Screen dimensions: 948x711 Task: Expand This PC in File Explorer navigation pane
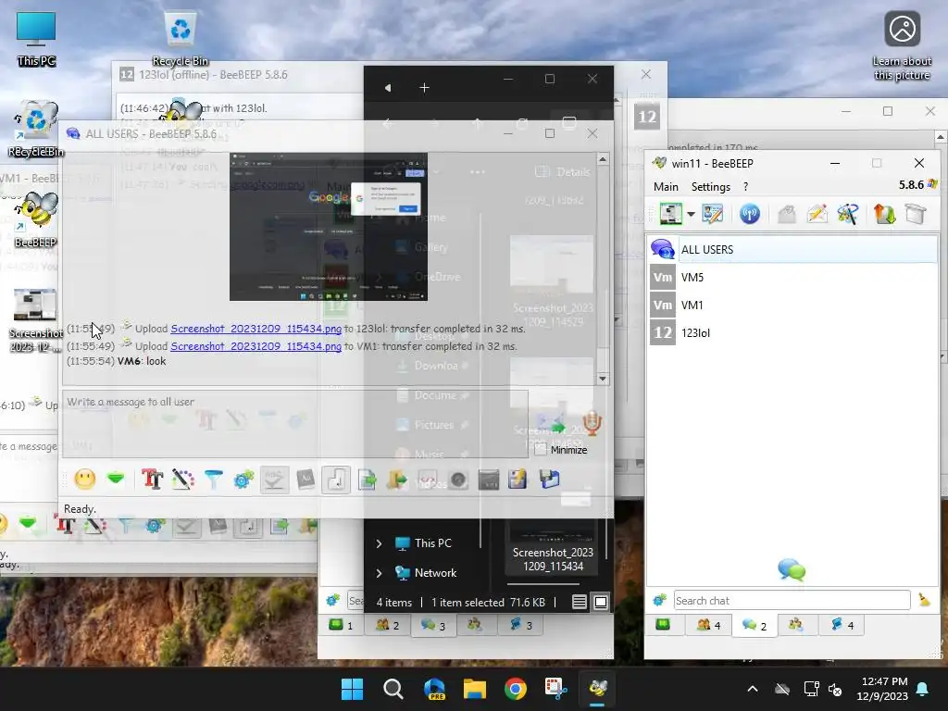click(379, 543)
